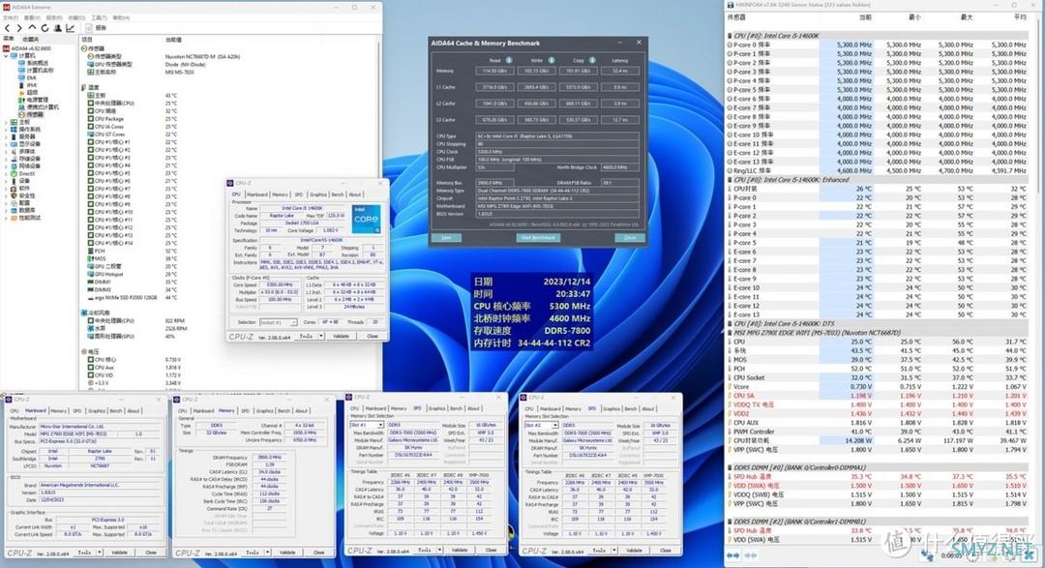Collapse the MSI MPG Z790I EDGE WIFI HWiNFO section
This screenshot has height=568, width=1045.
pyautogui.click(x=731, y=333)
